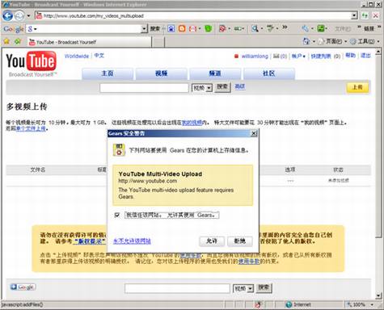
Task: Expand the address bar history dropdown
Action: pyautogui.click(x=354, y=16)
